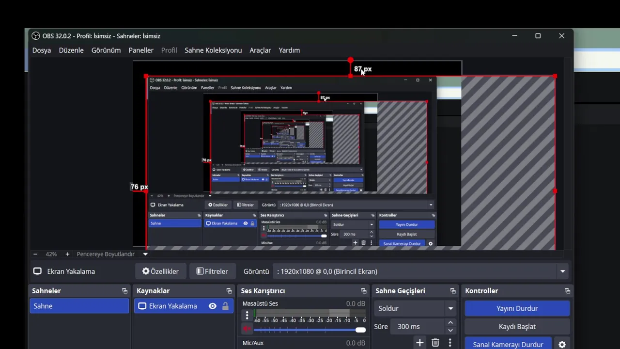Open Masaüstü Ses three-dot options menu
620x349 pixels.
pos(247,316)
